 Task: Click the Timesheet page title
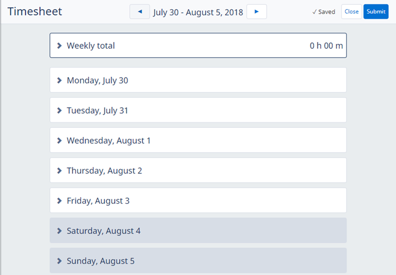coord(35,12)
